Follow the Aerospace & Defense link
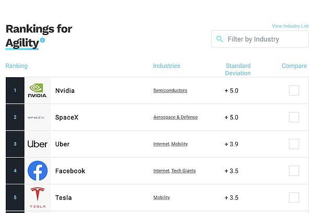313x213 pixels. pos(175,117)
